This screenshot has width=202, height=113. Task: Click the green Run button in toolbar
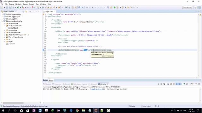click(18, 8)
